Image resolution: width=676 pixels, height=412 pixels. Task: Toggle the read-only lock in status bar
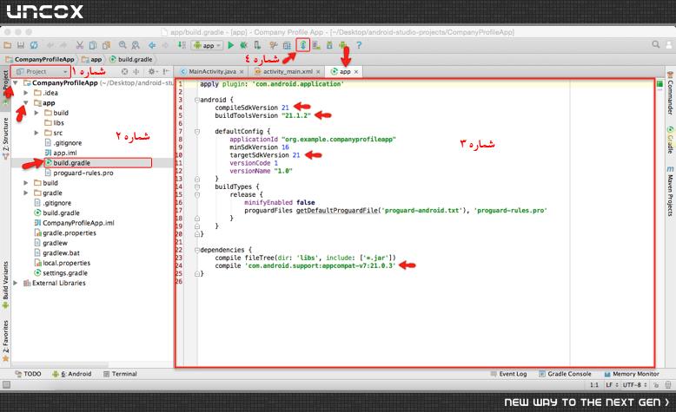click(656, 385)
